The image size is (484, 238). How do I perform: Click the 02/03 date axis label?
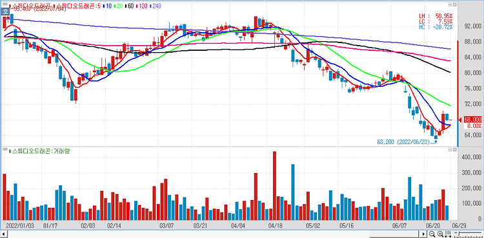click(x=88, y=225)
